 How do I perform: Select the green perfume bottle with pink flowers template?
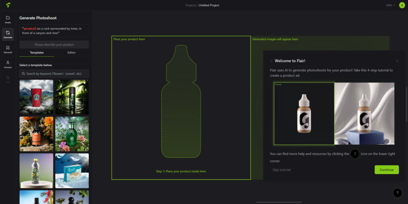click(72, 134)
